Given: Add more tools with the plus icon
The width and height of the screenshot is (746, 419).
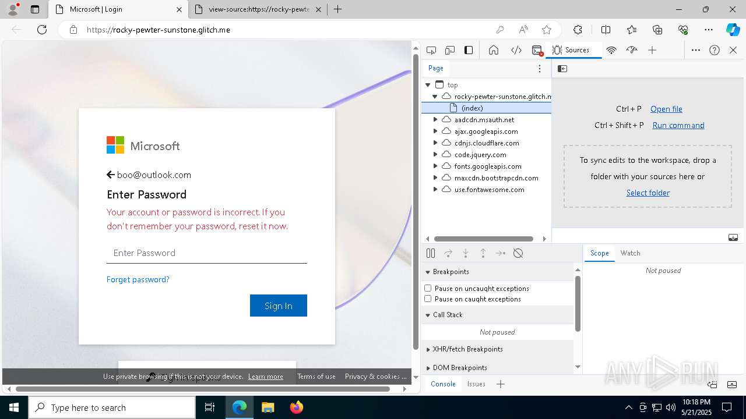Looking at the screenshot, I should [x=652, y=50].
